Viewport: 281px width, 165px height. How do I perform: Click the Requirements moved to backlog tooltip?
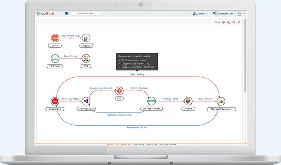(x=137, y=61)
